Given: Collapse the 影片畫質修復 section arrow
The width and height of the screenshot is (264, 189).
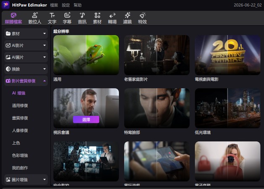Looking at the screenshot, I should [44, 81].
